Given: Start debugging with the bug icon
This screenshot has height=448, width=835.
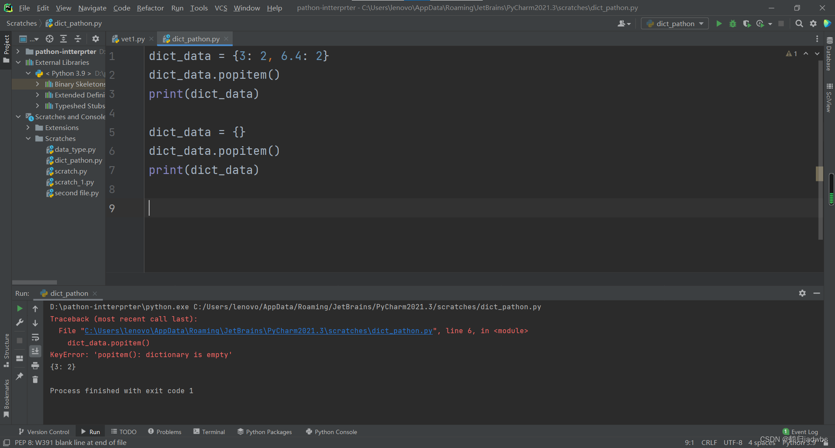Looking at the screenshot, I should 733,23.
